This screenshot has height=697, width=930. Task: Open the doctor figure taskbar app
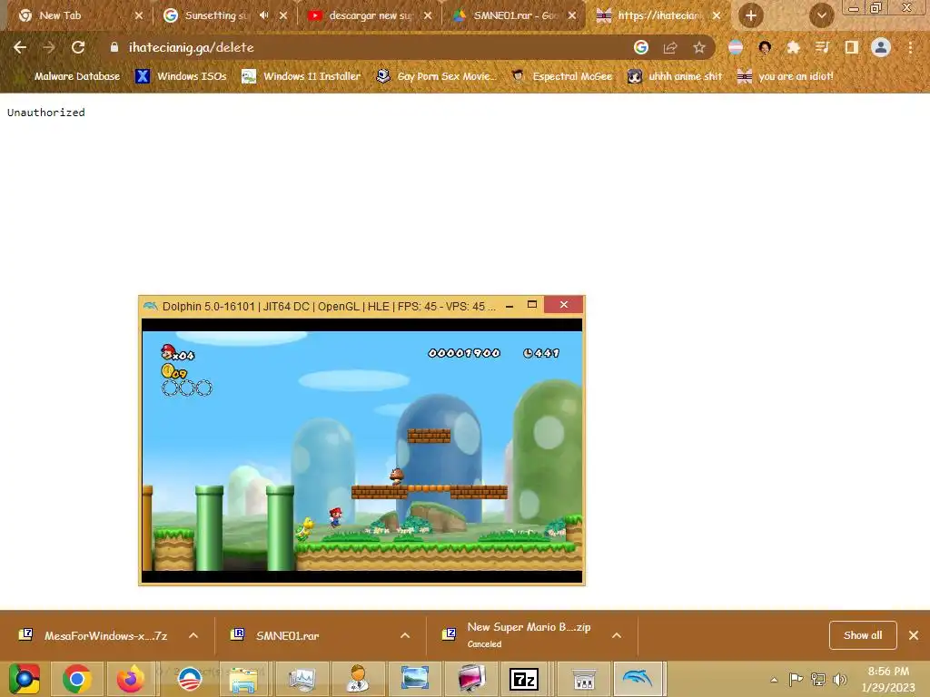click(358, 679)
